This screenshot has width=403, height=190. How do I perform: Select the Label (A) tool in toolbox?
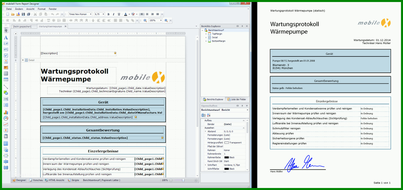6,38
